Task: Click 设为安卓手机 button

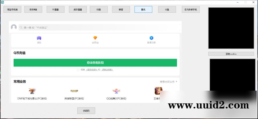Action: [x=191, y=10]
